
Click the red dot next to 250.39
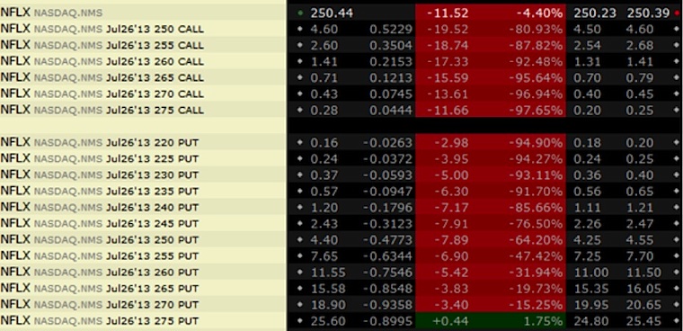(677, 13)
